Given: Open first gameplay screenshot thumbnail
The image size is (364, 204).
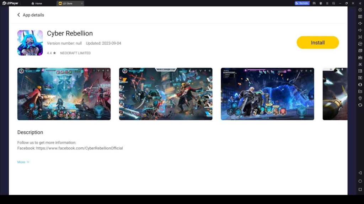Looking at the screenshot, I should 64,94.
